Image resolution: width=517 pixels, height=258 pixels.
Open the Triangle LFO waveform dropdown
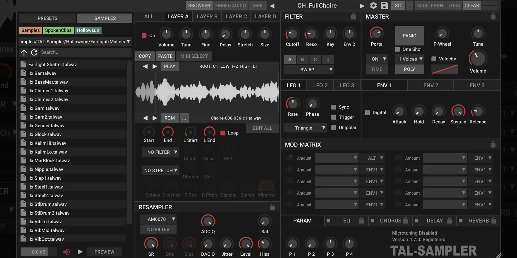click(x=305, y=128)
